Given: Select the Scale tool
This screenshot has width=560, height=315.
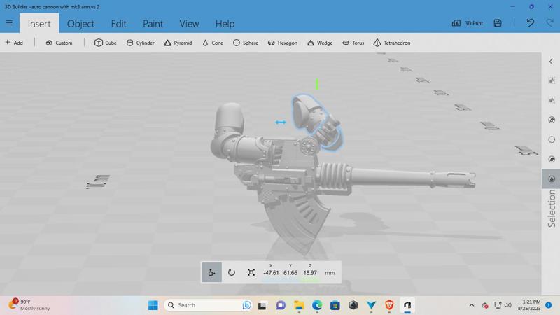Looking at the screenshot, I should tap(251, 272).
